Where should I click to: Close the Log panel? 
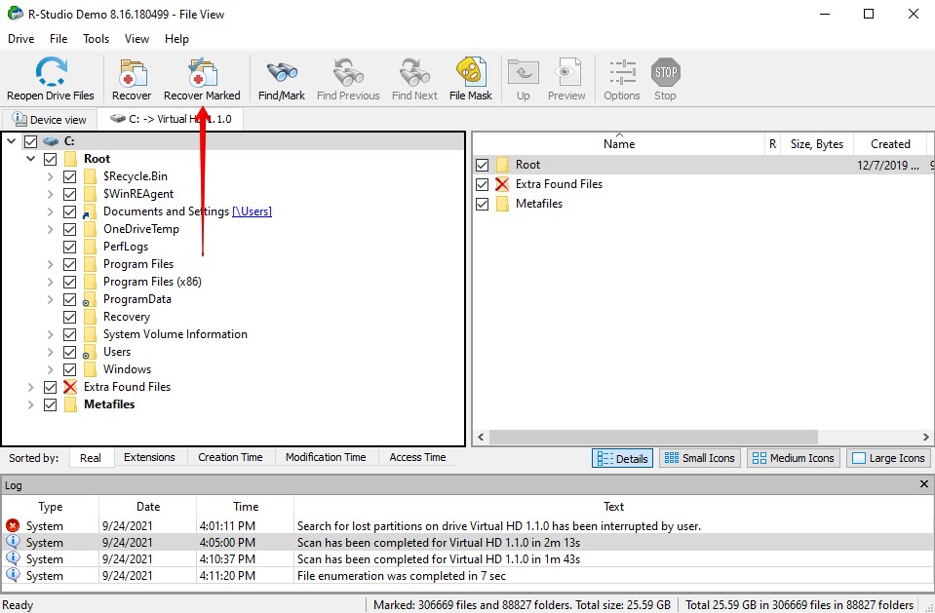click(x=923, y=484)
